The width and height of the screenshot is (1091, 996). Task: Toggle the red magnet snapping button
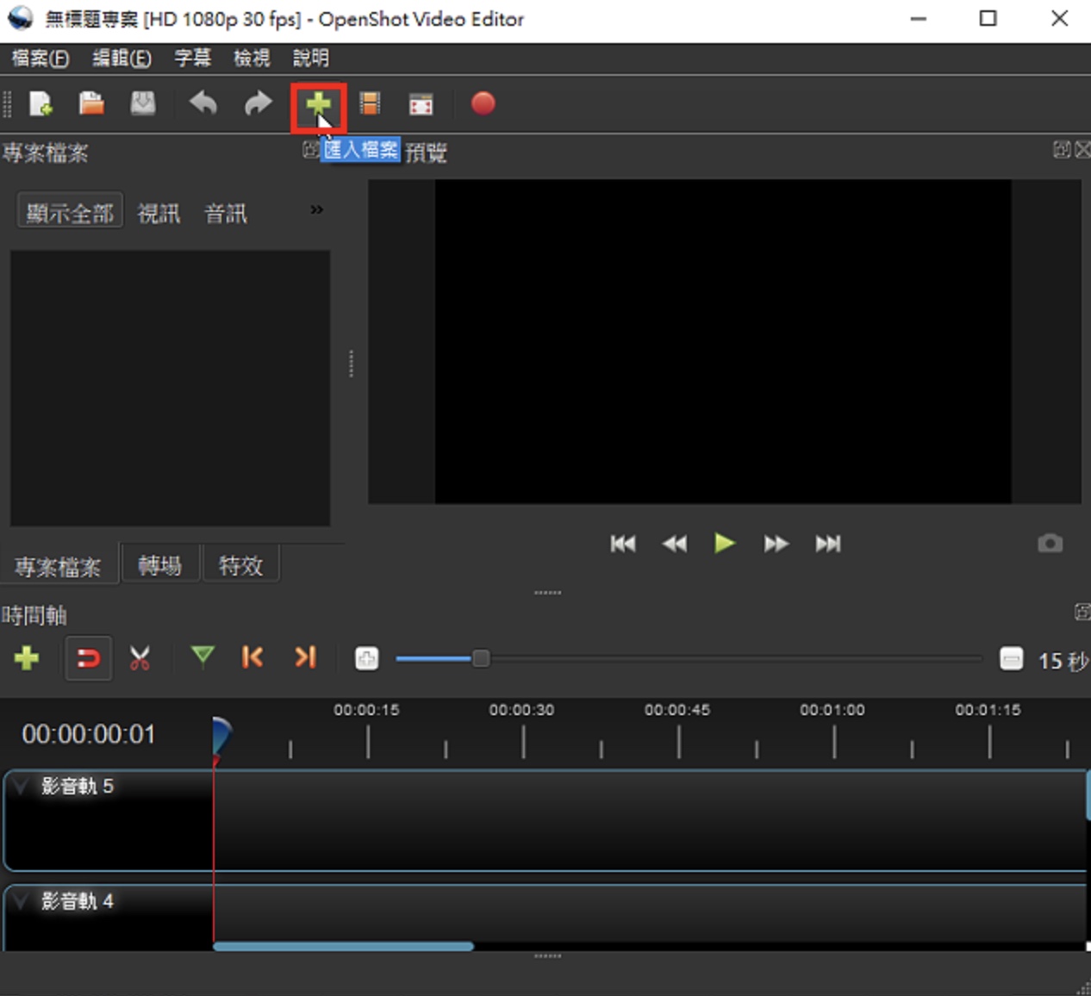(89, 659)
